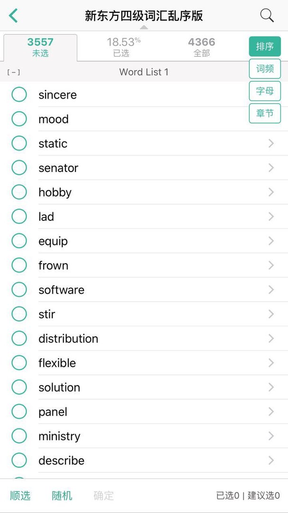
Task: Select the circle next to "sincere"
Action: 19,95
